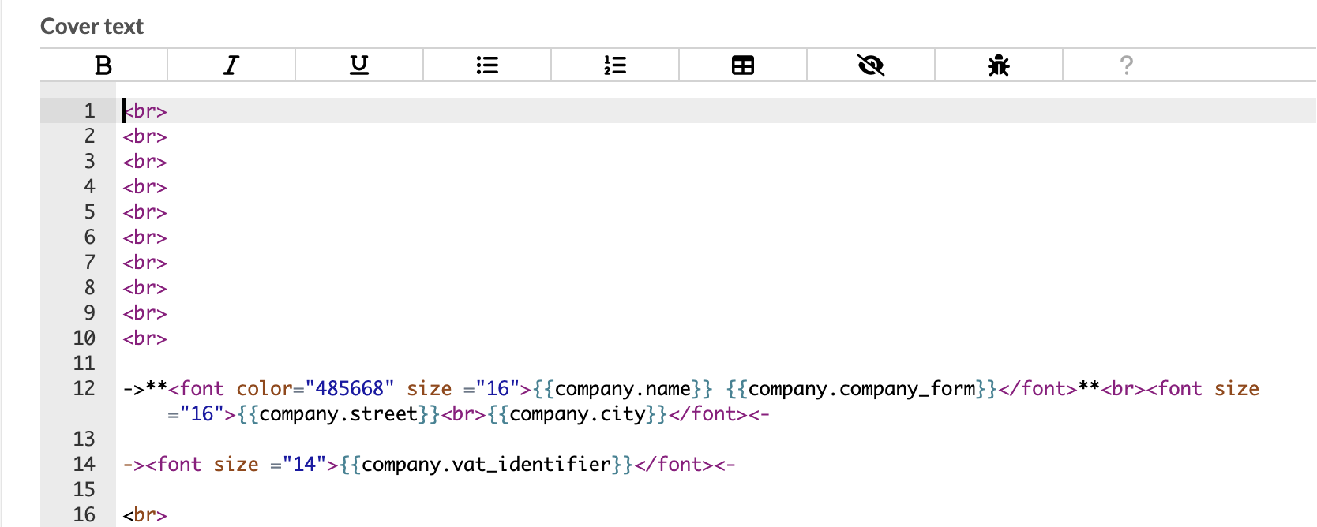This screenshot has width=1317, height=527.
Task: Select line number 2 in gutter
Action: click(89, 136)
